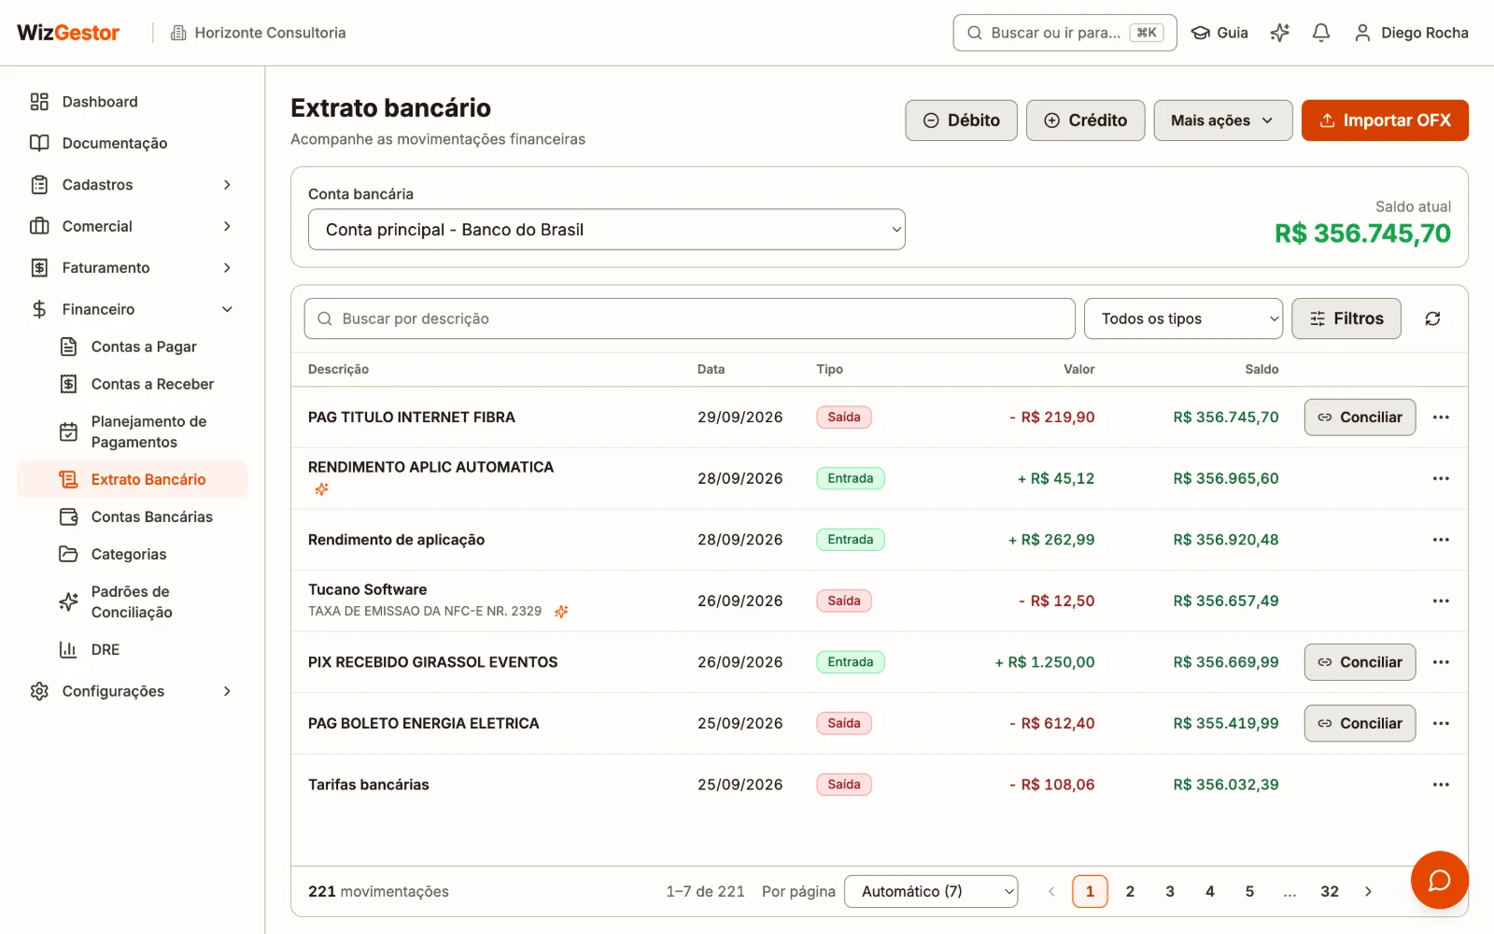Open the Guia help guide
The width and height of the screenshot is (1494, 934).
1219,33
